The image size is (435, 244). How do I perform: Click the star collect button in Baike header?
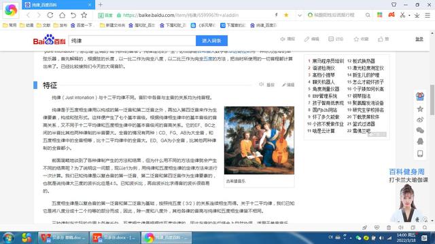(361, 39)
